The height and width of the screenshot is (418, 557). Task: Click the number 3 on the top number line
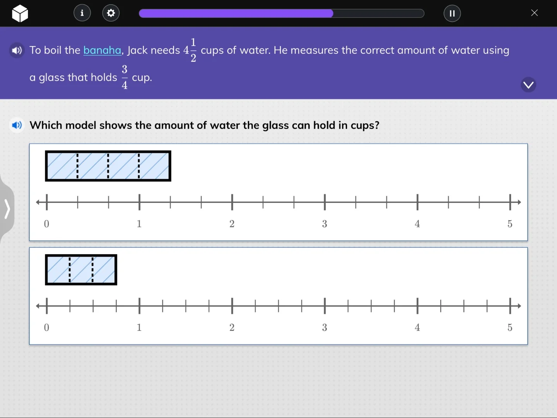(x=324, y=224)
